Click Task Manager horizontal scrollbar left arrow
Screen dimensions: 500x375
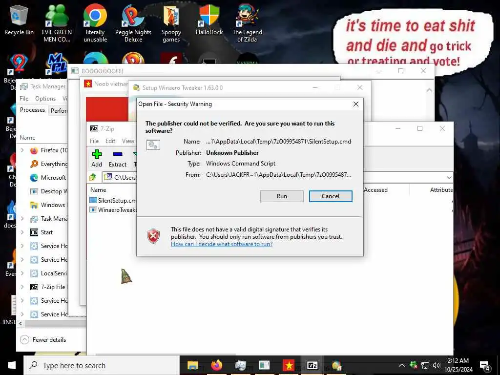[21, 323]
